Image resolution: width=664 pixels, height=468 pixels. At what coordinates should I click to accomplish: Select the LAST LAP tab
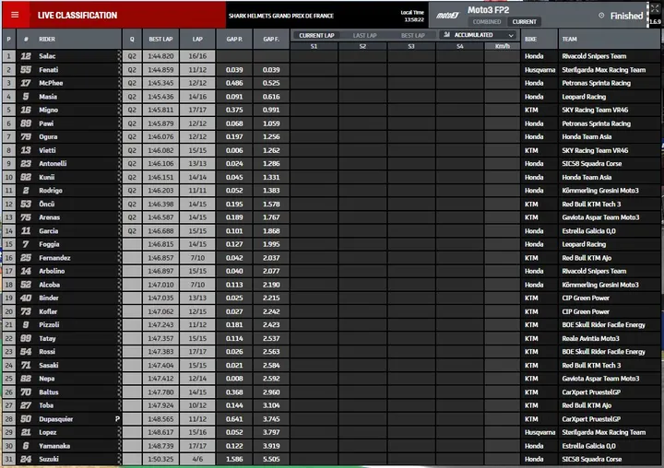[x=364, y=35]
